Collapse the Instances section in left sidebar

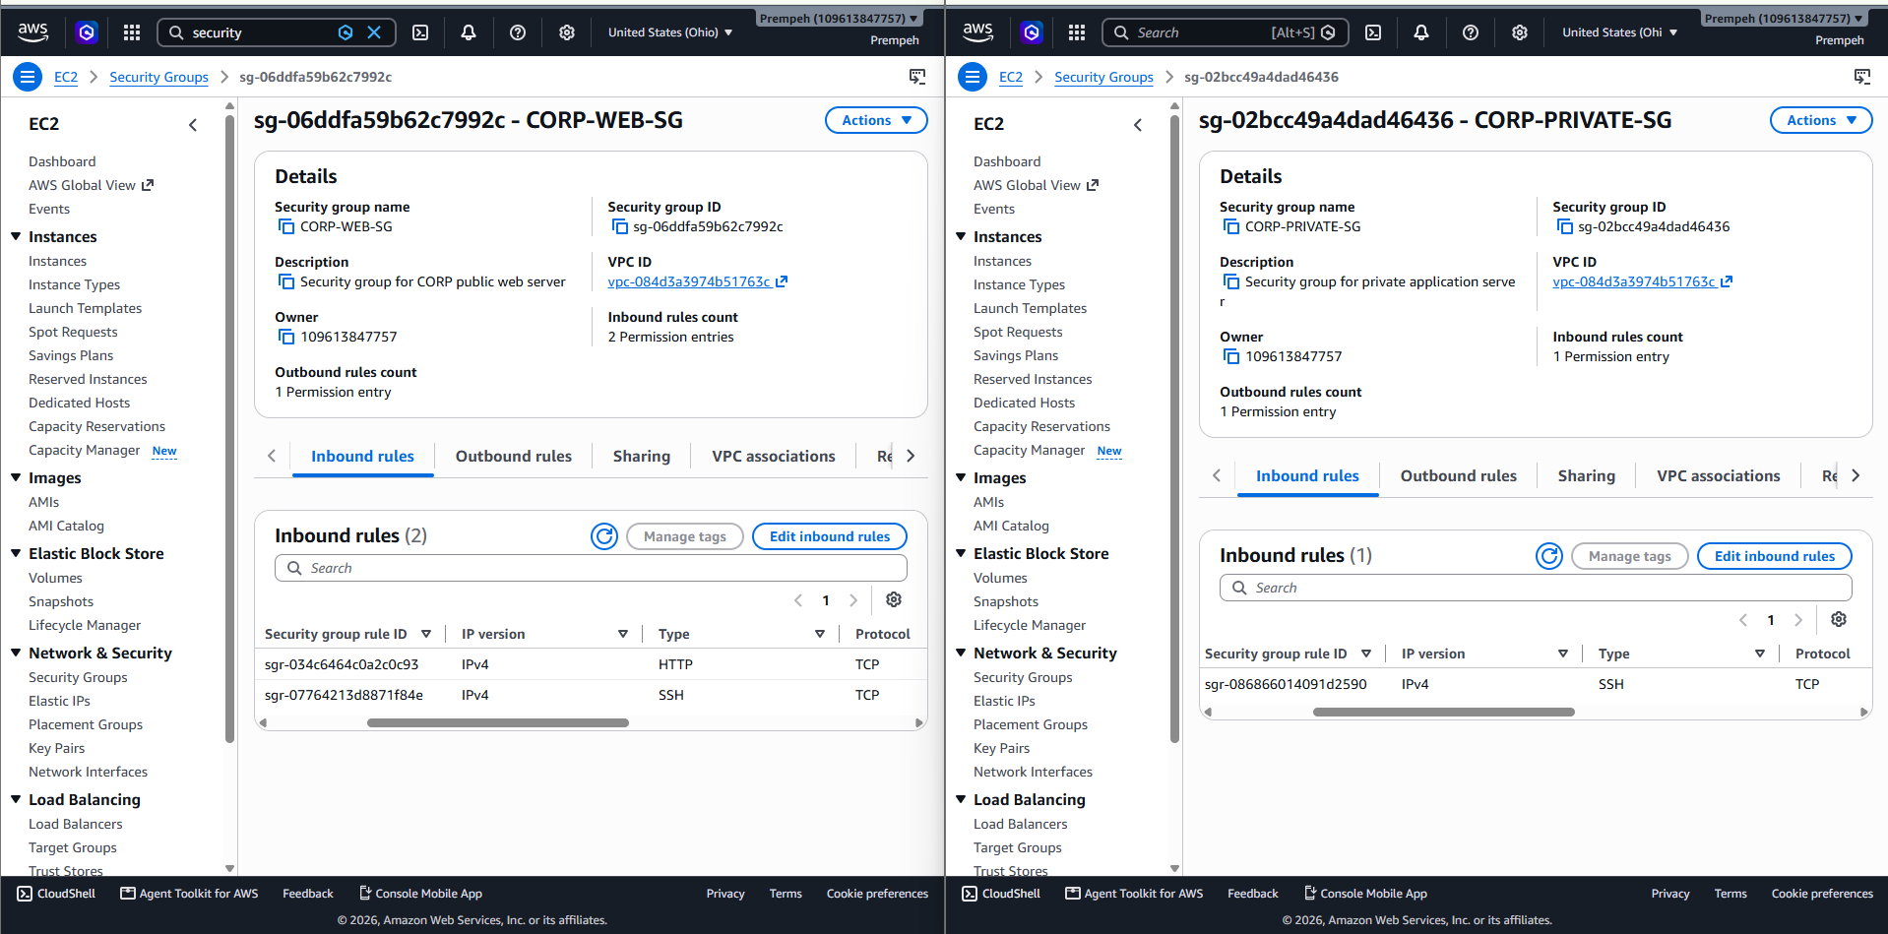(x=16, y=236)
